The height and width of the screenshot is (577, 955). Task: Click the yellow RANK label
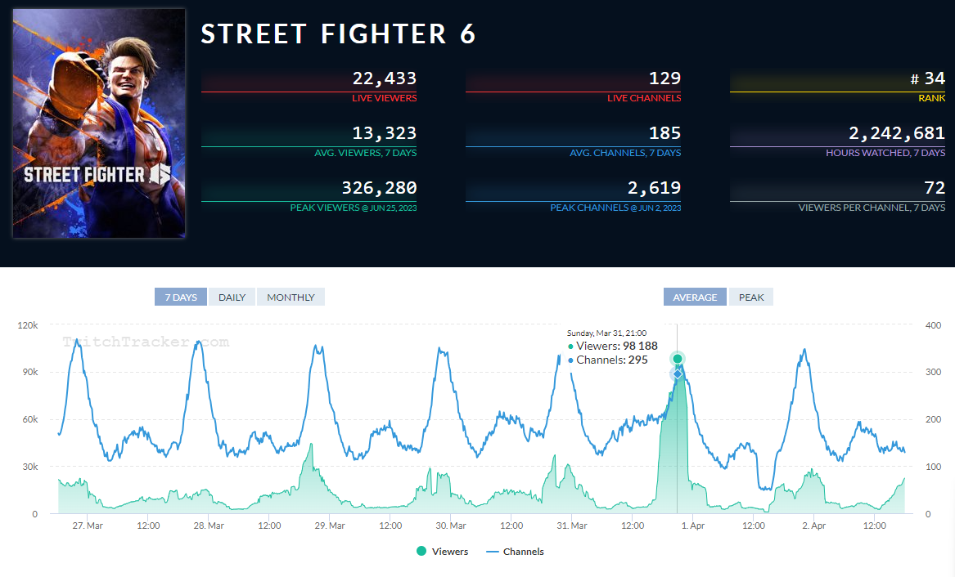click(x=932, y=98)
